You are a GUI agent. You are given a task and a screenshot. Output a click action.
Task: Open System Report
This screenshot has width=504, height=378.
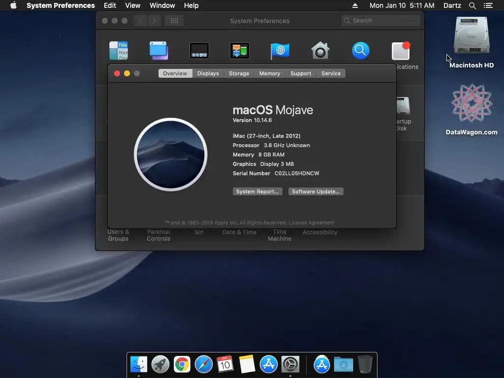click(257, 191)
